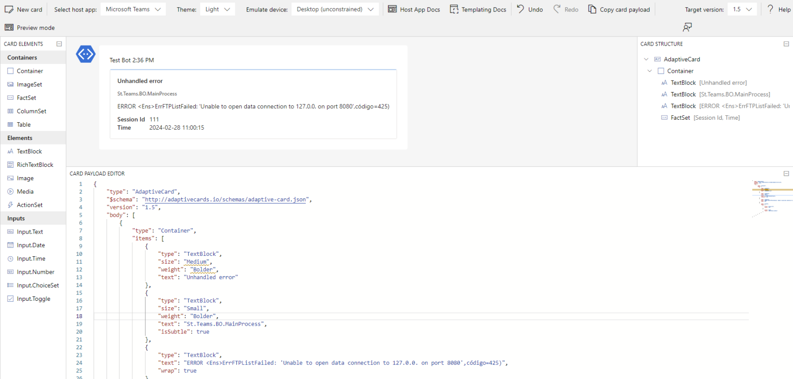The image size is (793, 379).
Task: Collapse the Card Payload Editor panel
Action: pos(786,174)
